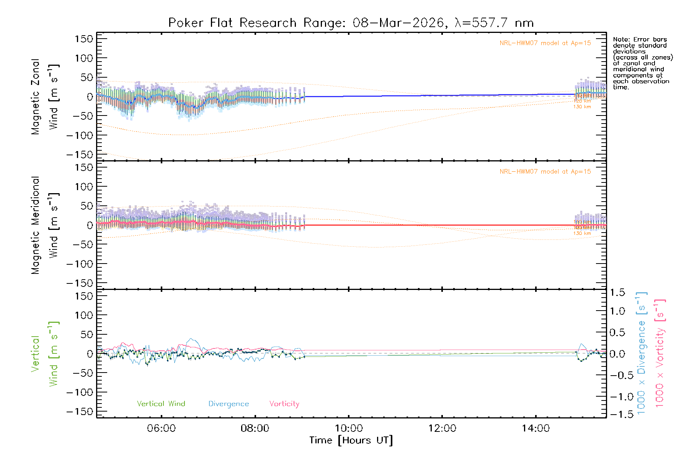Select the Vertical Wind legend entry

pos(161,404)
